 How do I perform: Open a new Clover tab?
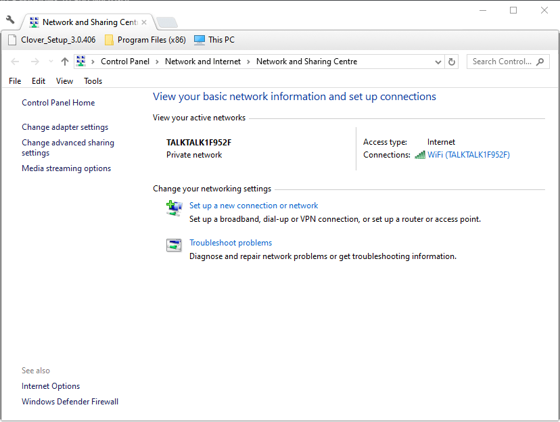(167, 22)
